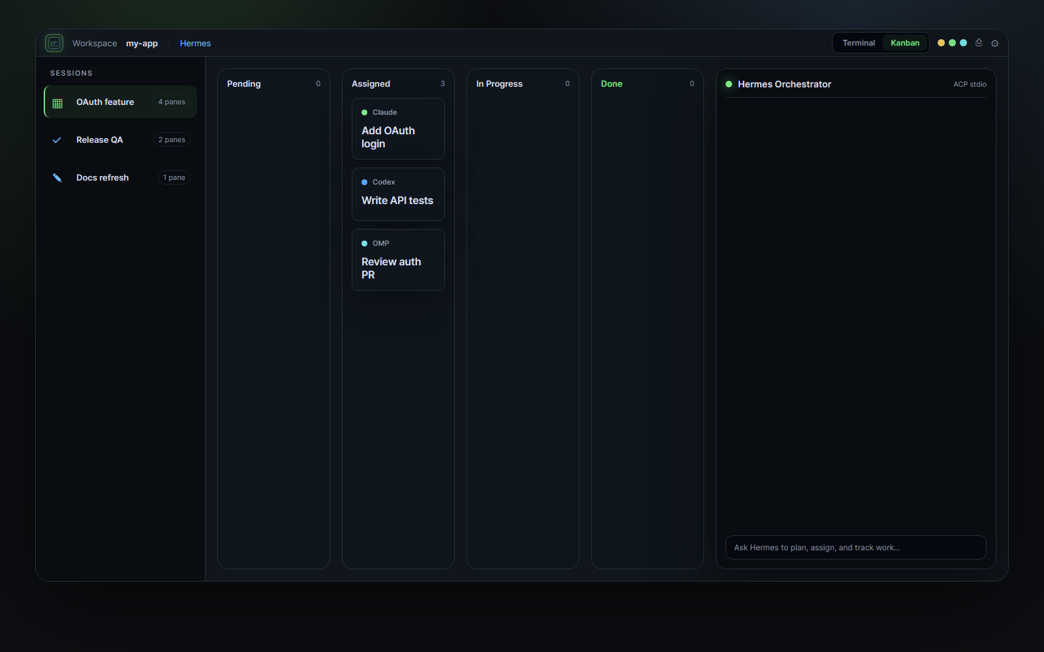
Task: Focus the Ask Hermes input field
Action: [x=855, y=548]
